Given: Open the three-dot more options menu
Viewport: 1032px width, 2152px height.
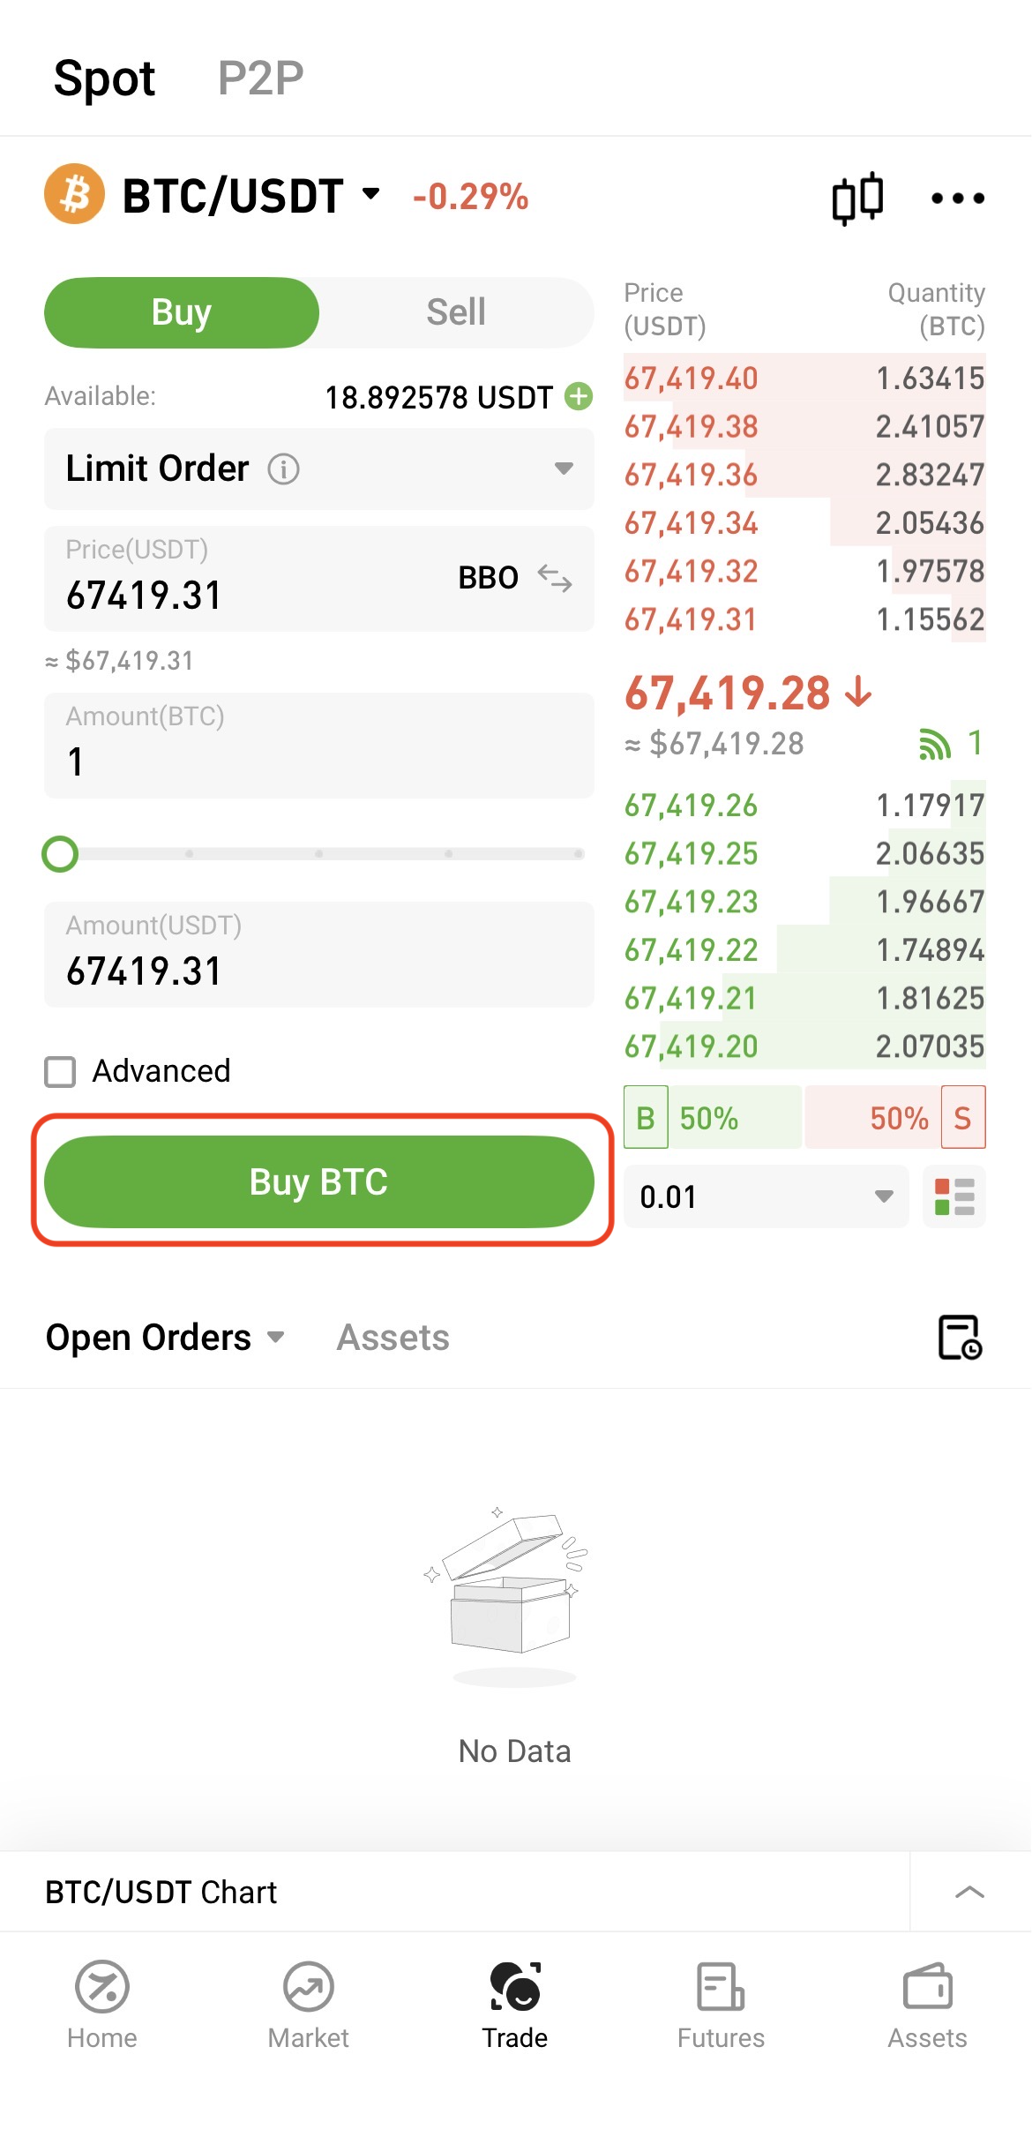Looking at the screenshot, I should 957,199.
